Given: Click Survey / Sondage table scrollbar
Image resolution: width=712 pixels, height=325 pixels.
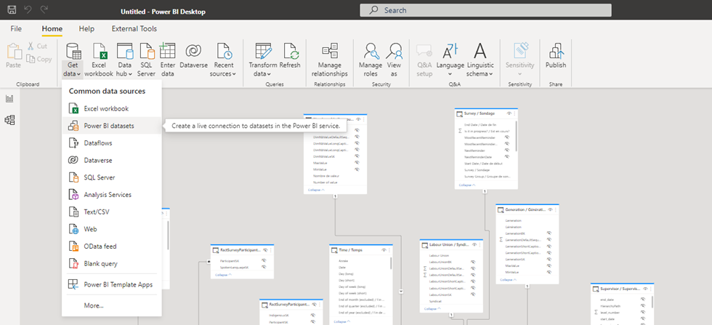Looking at the screenshot, I should click(x=516, y=137).
